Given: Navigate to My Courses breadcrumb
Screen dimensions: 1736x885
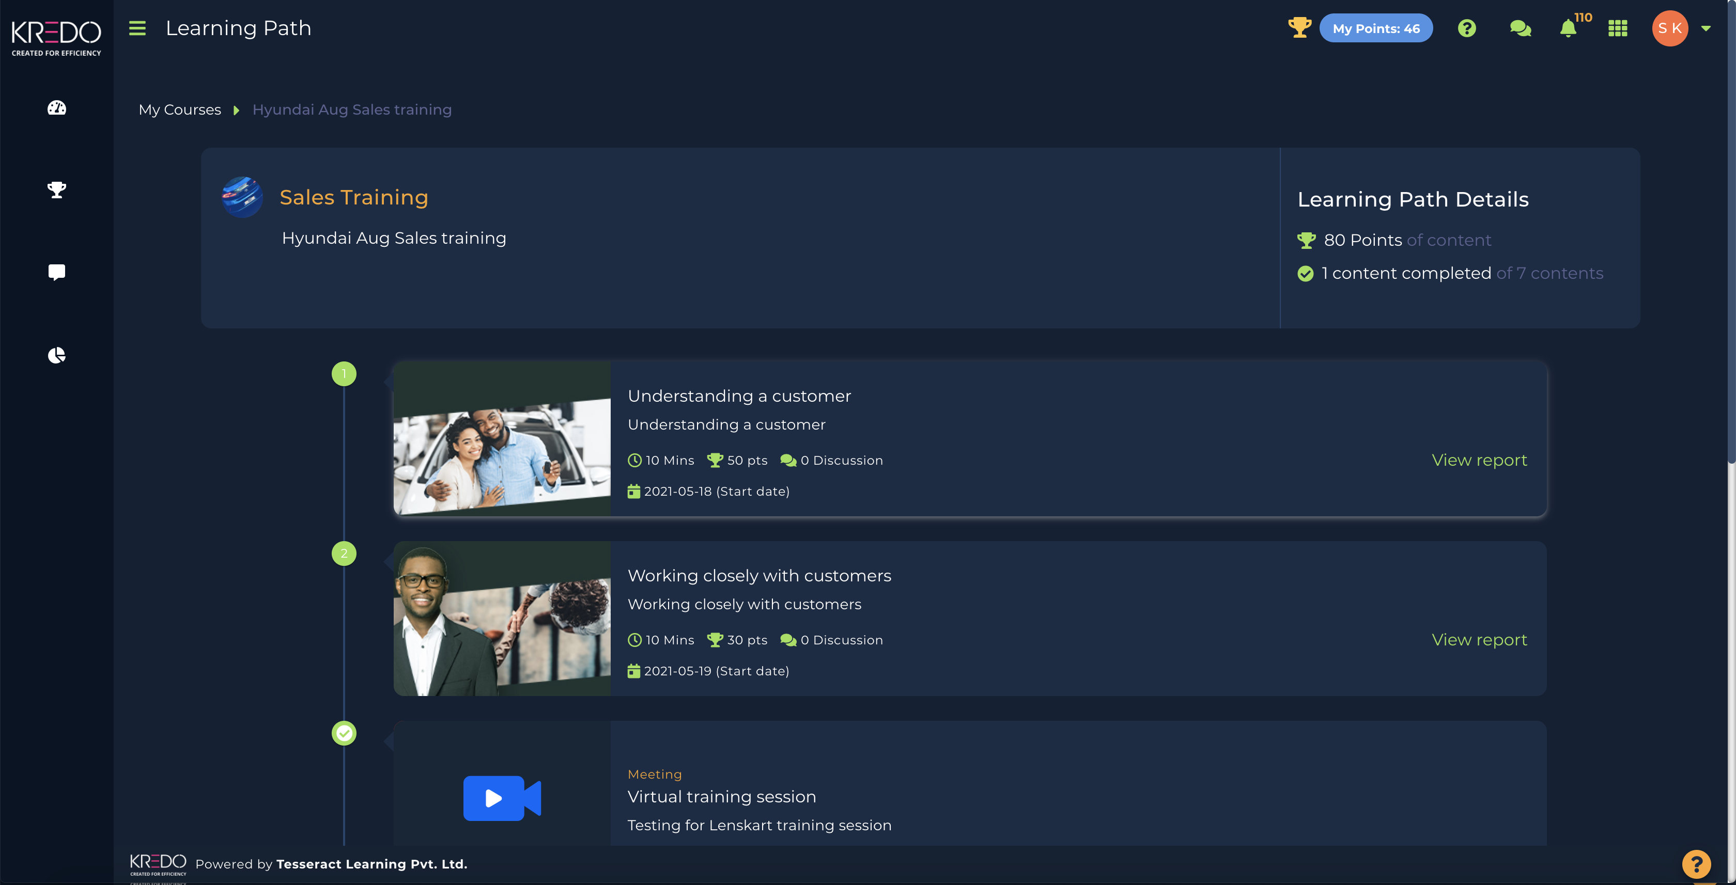Looking at the screenshot, I should tap(180, 109).
